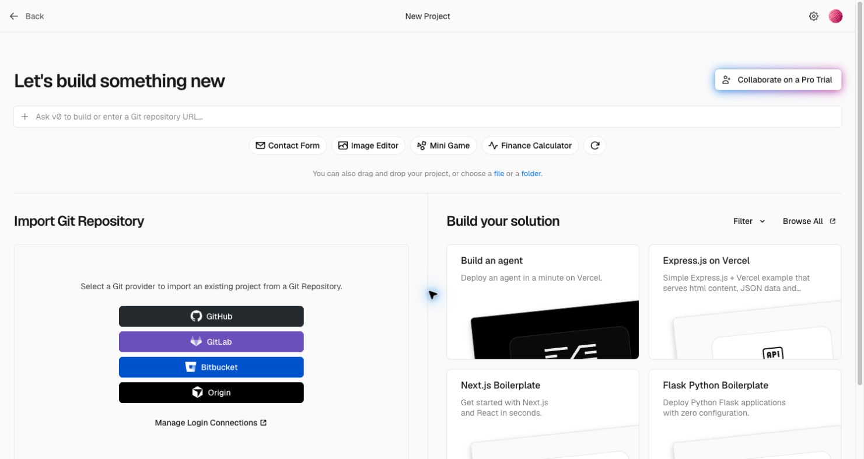Import from GitHub provider
The width and height of the screenshot is (864, 459).
pos(211,316)
